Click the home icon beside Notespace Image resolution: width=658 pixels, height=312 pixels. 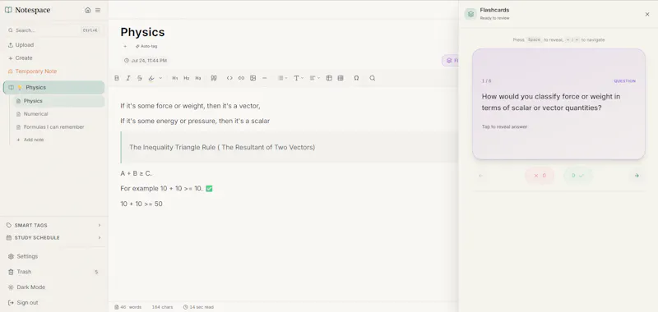tap(88, 10)
